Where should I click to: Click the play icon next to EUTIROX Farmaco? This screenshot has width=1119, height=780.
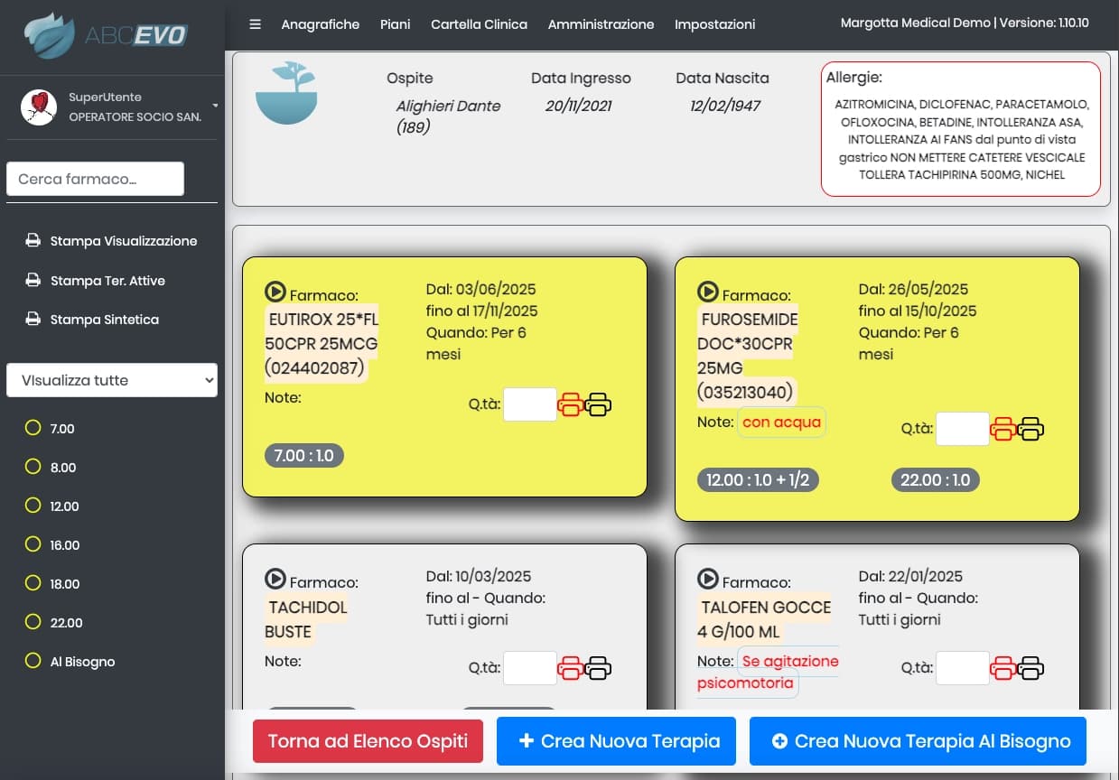coord(275,292)
